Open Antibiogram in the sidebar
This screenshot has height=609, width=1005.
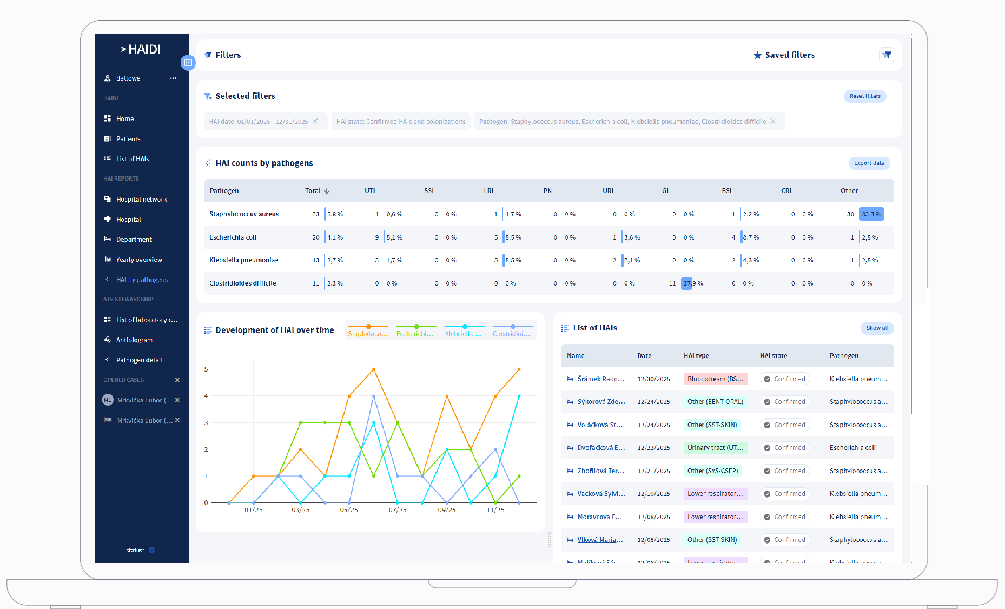(x=134, y=340)
